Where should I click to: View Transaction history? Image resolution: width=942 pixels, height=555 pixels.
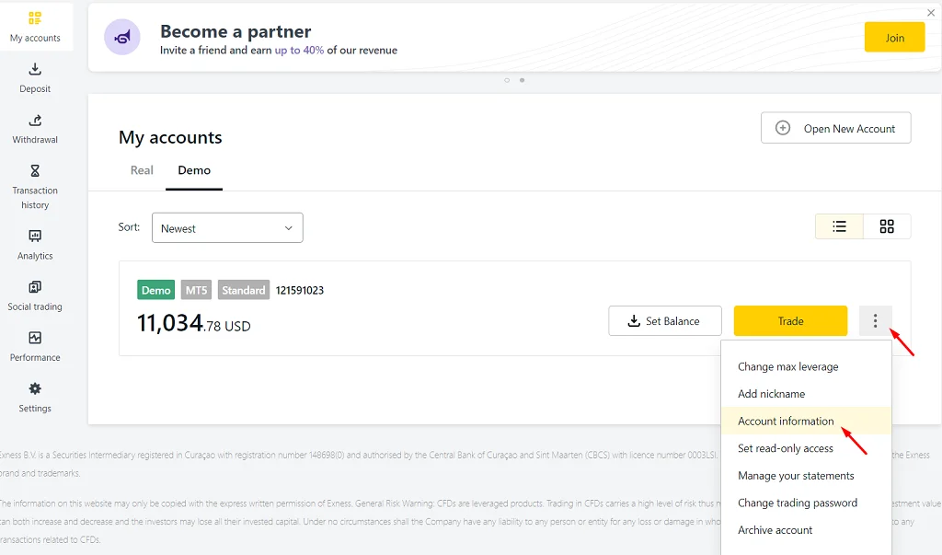click(35, 187)
